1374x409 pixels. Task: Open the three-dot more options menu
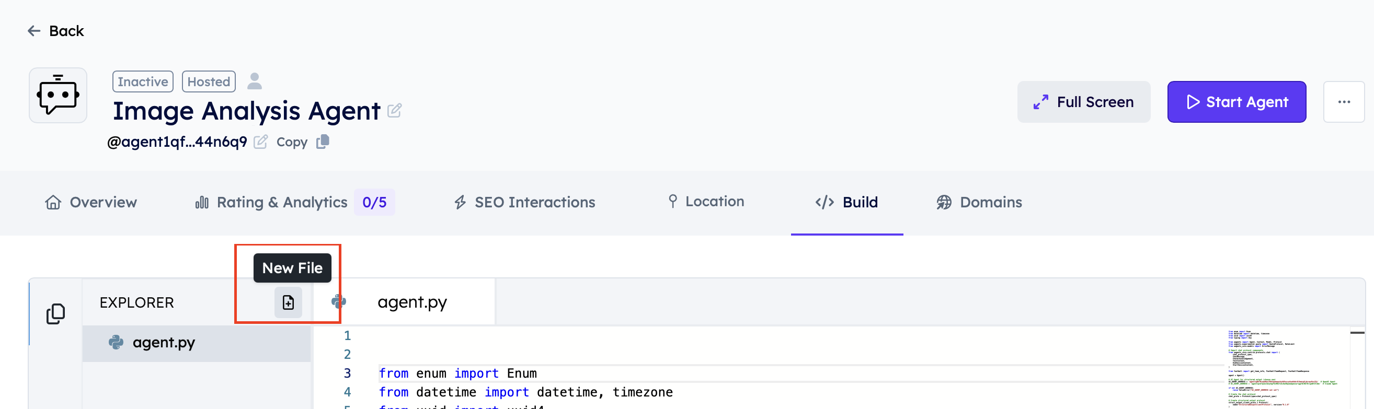(1343, 102)
